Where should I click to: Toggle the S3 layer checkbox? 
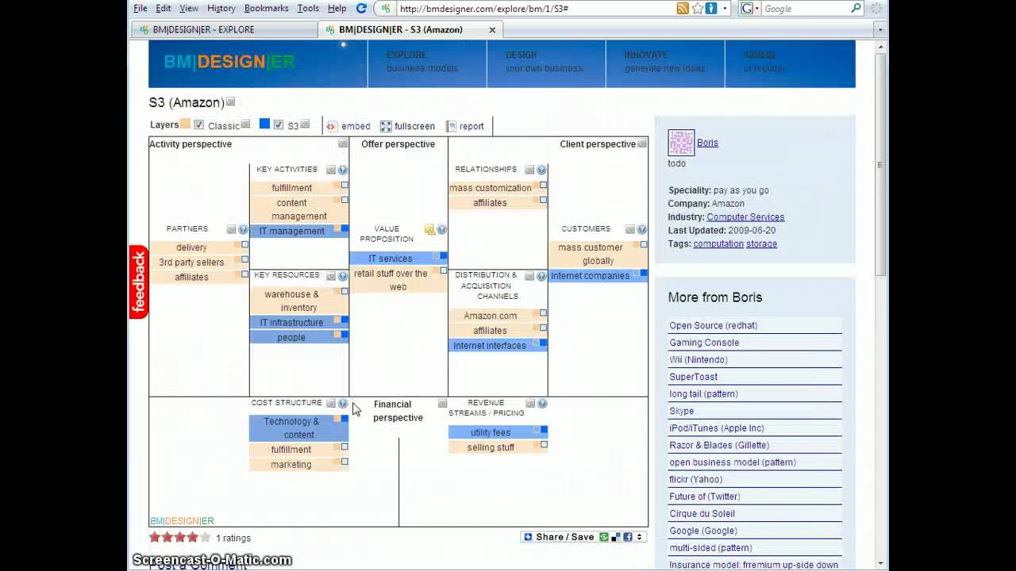[x=279, y=125]
